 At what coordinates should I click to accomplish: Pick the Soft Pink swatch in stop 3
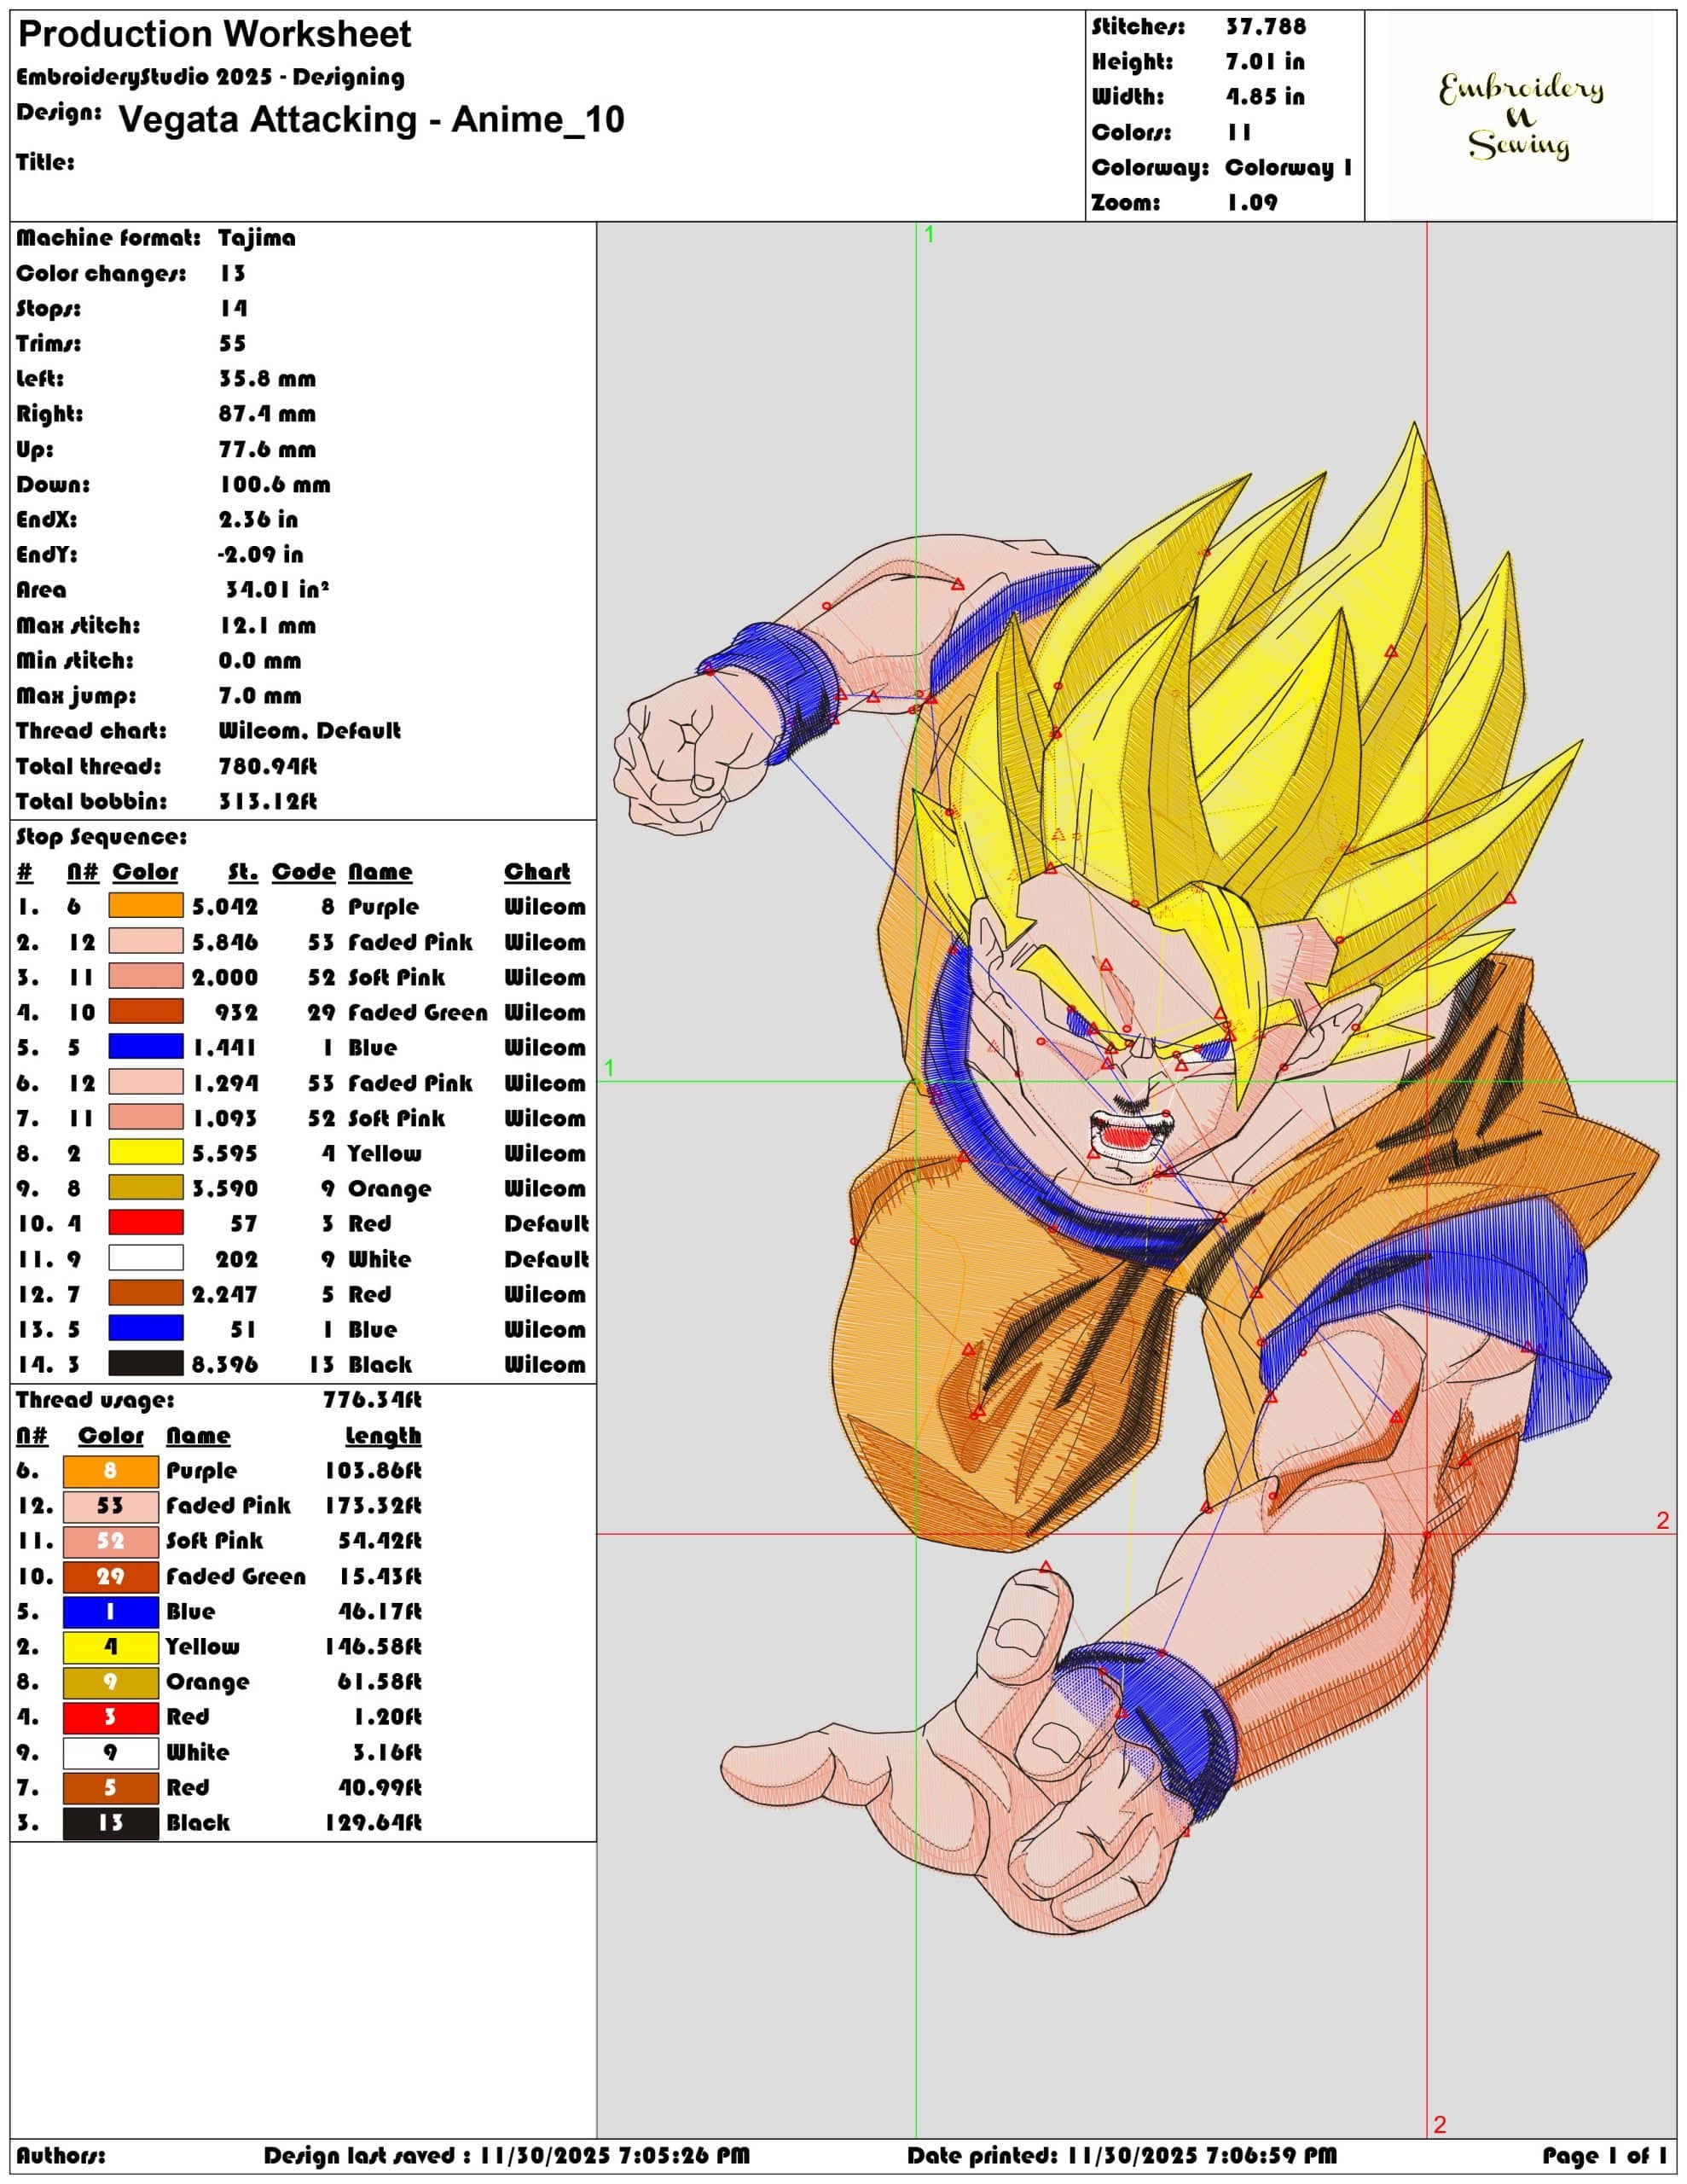146,976
